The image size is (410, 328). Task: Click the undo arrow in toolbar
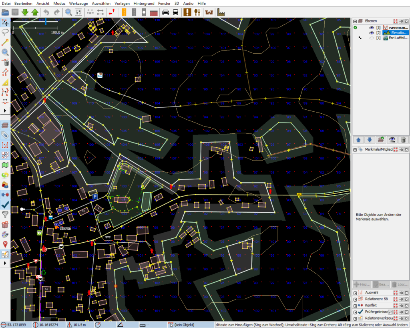point(46,12)
